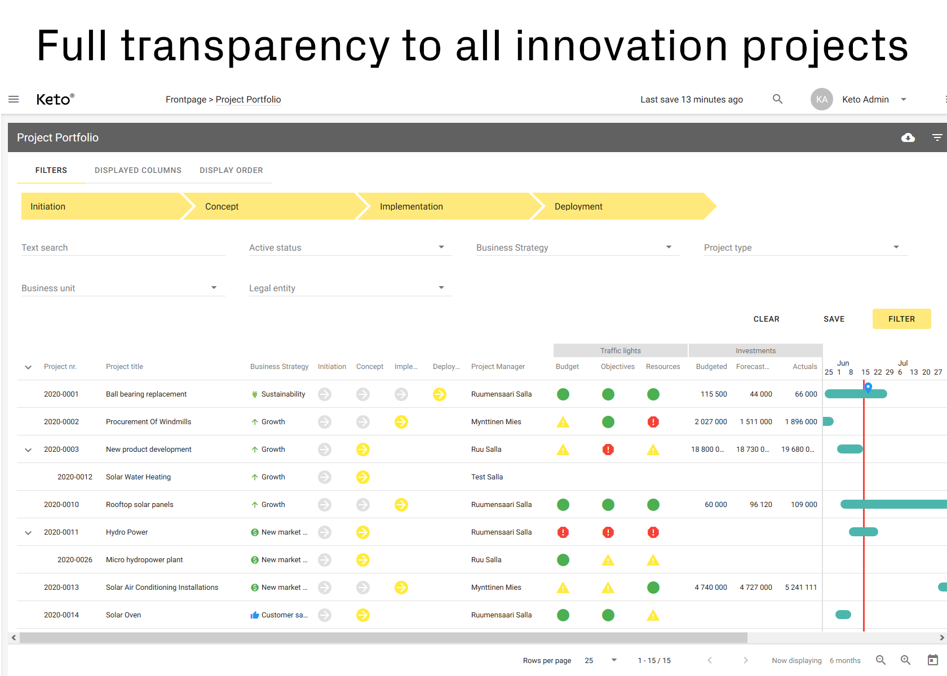Switch to Displayed Columns tab
Screen dimensions: 947x676
138,170
